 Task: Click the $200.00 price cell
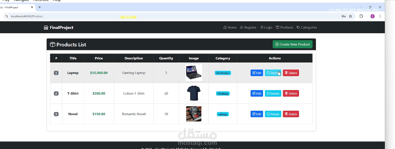pyautogui.click(x=99, y=93)
